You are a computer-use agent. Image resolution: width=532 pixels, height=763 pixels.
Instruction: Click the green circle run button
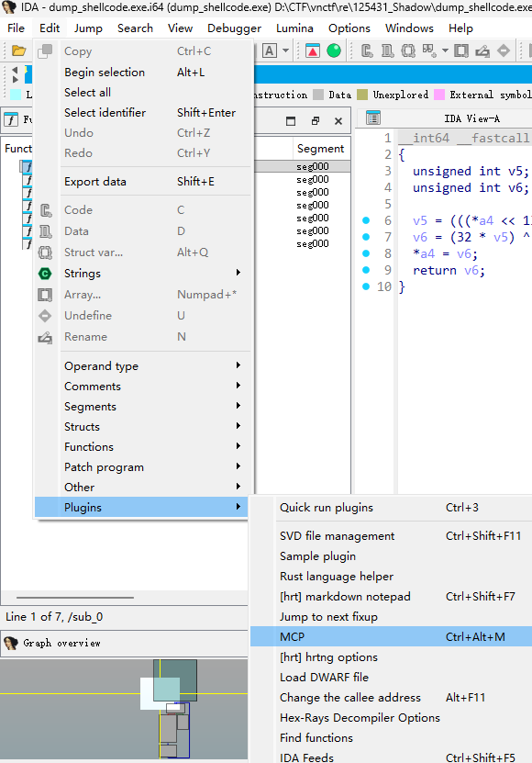click(x=334, y=50)
